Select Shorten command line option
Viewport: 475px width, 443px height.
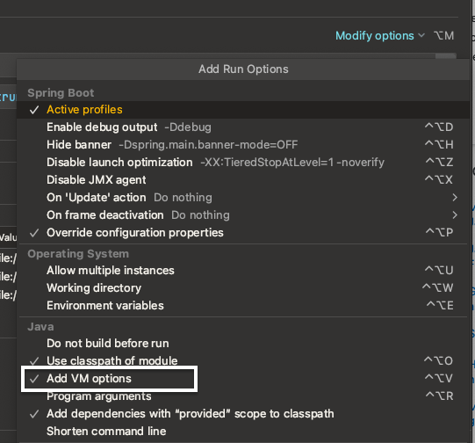(243, 432)
